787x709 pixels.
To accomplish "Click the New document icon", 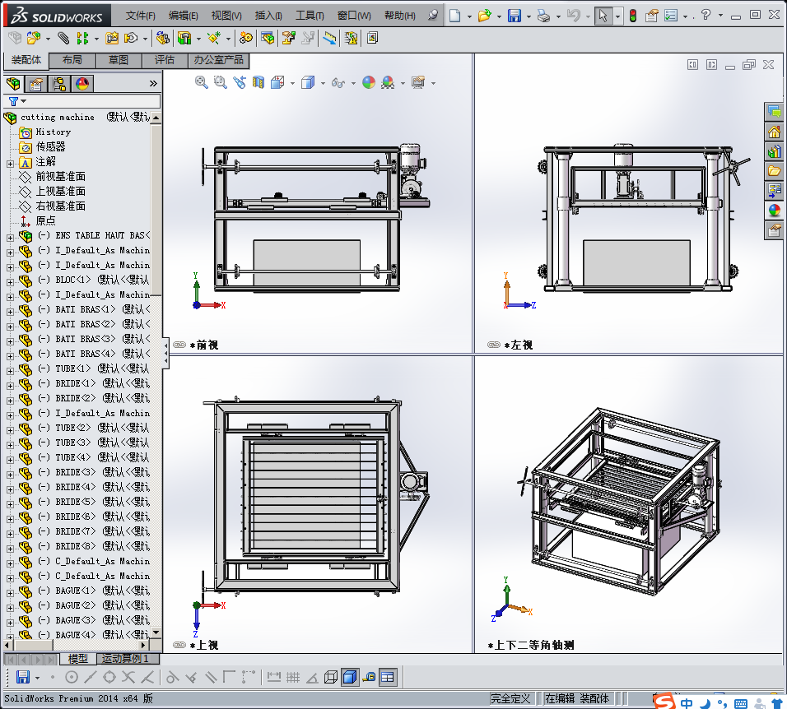I will coord(454,16).
